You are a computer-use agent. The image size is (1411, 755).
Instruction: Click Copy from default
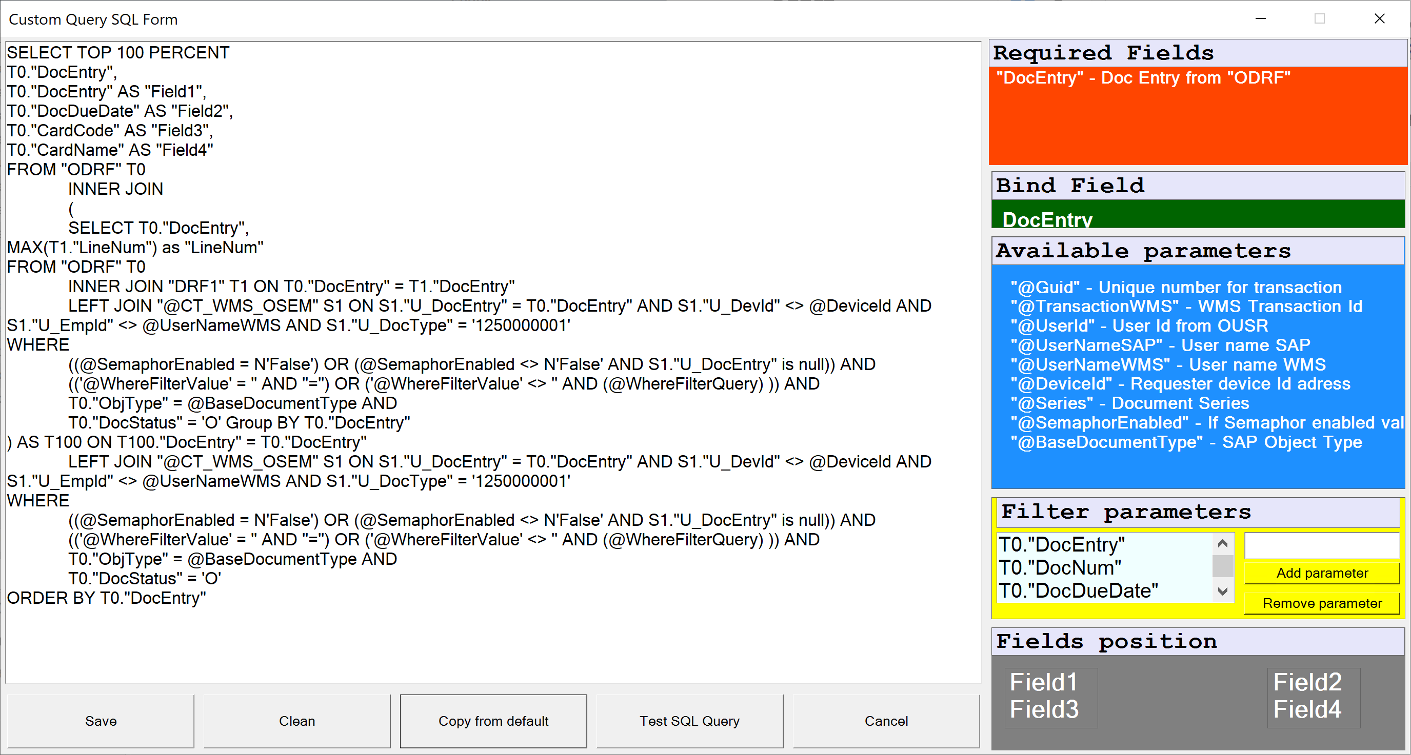[493, 721]
